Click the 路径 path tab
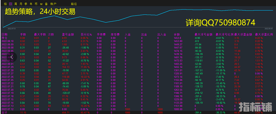The width and height of the screenshot is (276, 114). click(x=74, y=4)
